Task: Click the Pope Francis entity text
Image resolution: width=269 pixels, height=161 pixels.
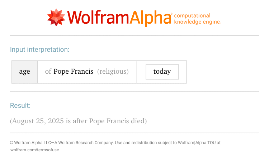Action: (x=73, y=71)
